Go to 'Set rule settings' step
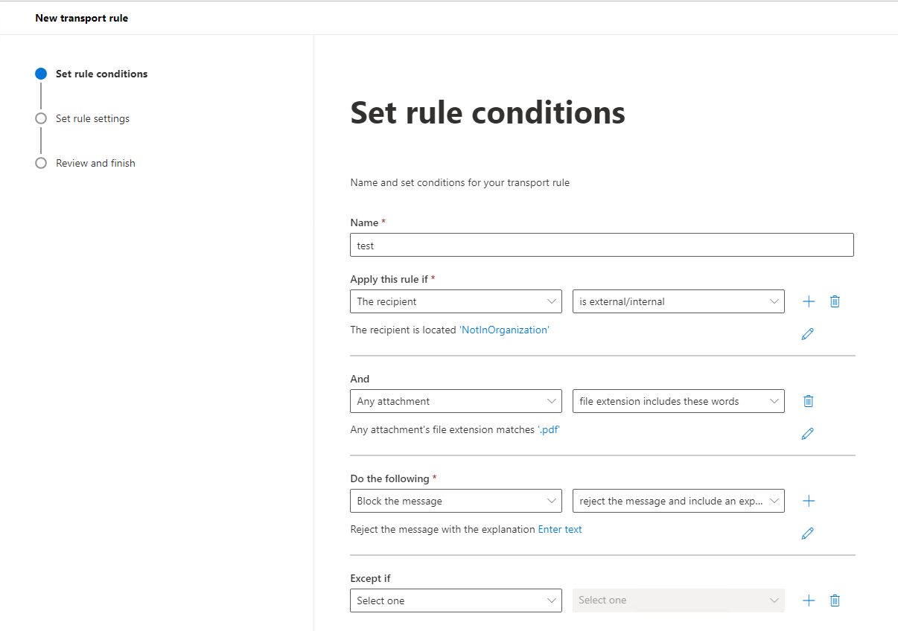Screen dimensions: 898x631 92,118
